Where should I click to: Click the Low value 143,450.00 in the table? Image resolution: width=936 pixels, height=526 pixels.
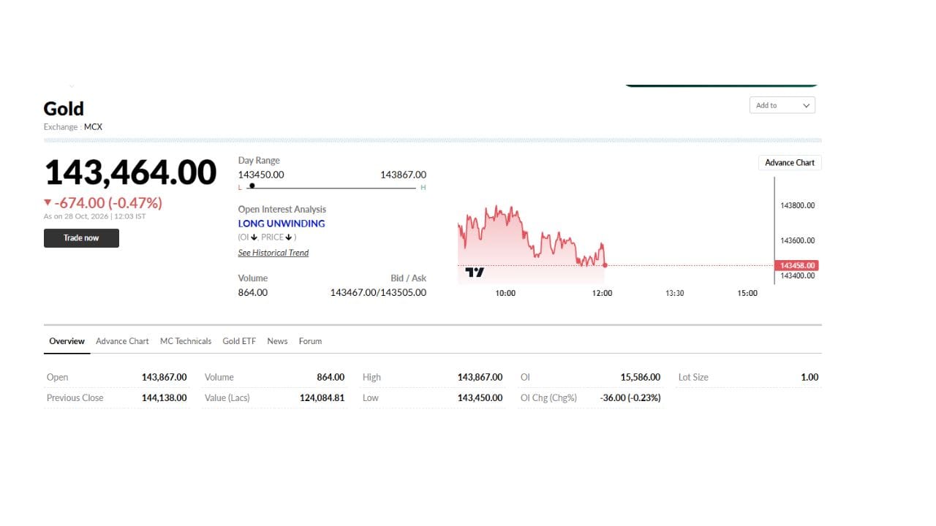coord(480,397)
